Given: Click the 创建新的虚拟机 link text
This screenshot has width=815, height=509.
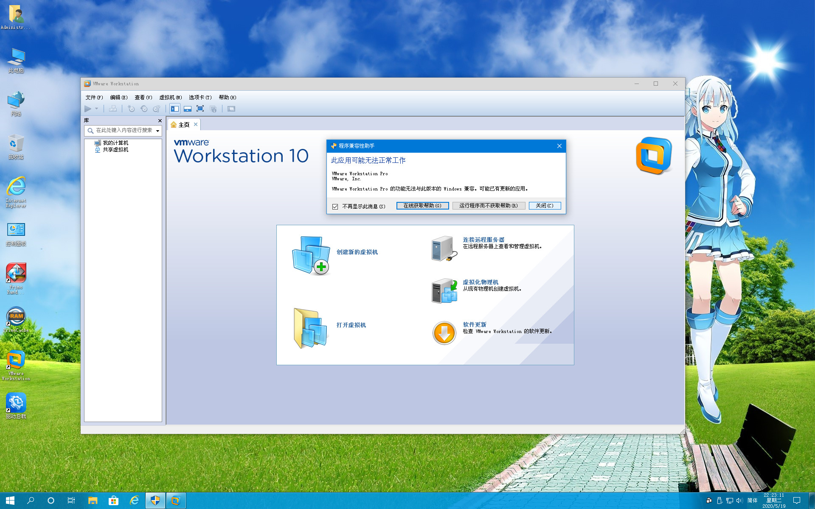Looking at the screenshot, I should (357, 252).
